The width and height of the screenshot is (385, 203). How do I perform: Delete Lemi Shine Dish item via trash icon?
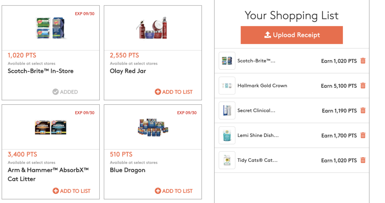[363, 135]
